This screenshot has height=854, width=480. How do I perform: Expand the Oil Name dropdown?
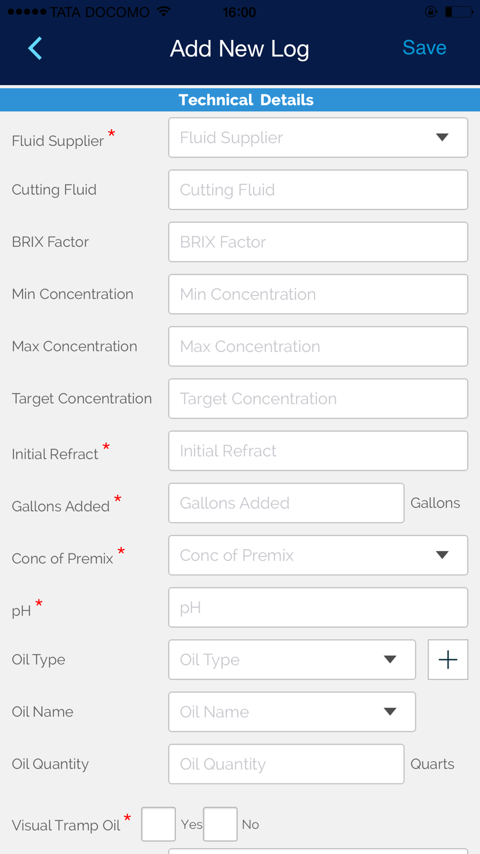coord(292,712)
